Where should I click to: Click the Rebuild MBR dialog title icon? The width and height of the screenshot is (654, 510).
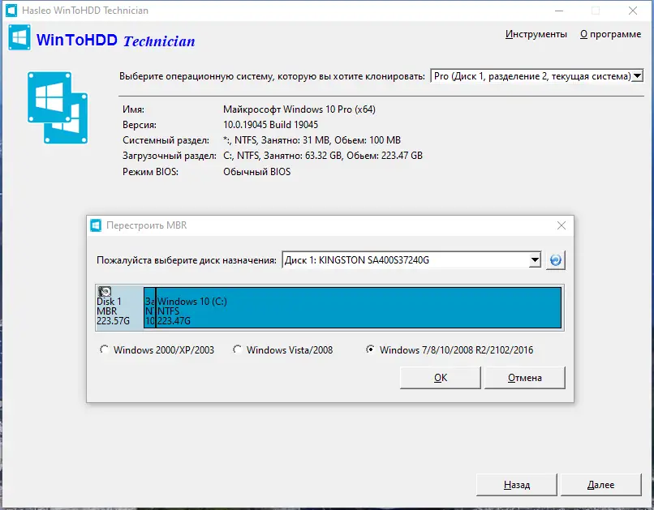(96, 225)
